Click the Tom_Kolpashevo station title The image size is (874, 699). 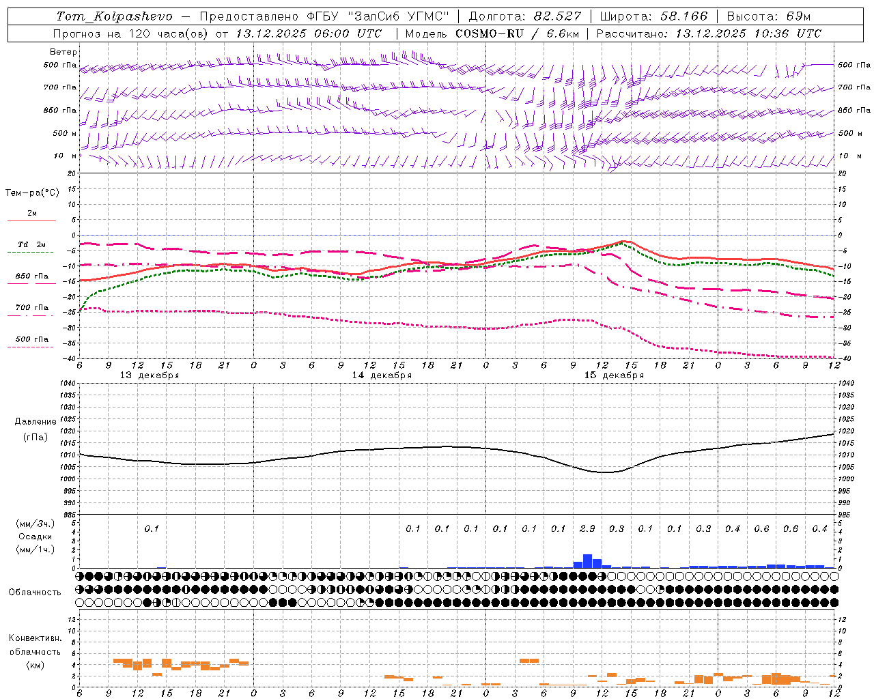pyautogui.click(x=114, y=16)
